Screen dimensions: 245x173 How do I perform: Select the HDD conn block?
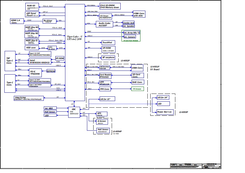32,48
